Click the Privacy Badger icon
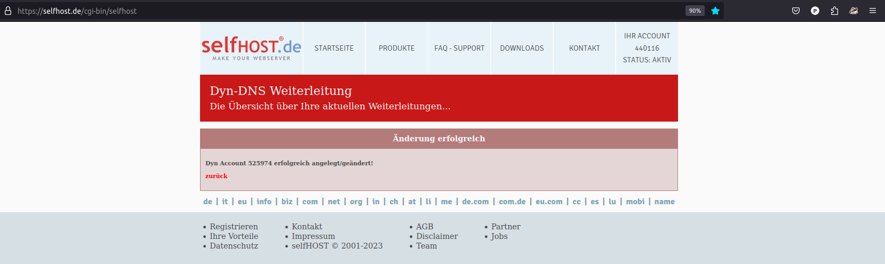Viewport: 885px width, 264px height. point(854,11)
